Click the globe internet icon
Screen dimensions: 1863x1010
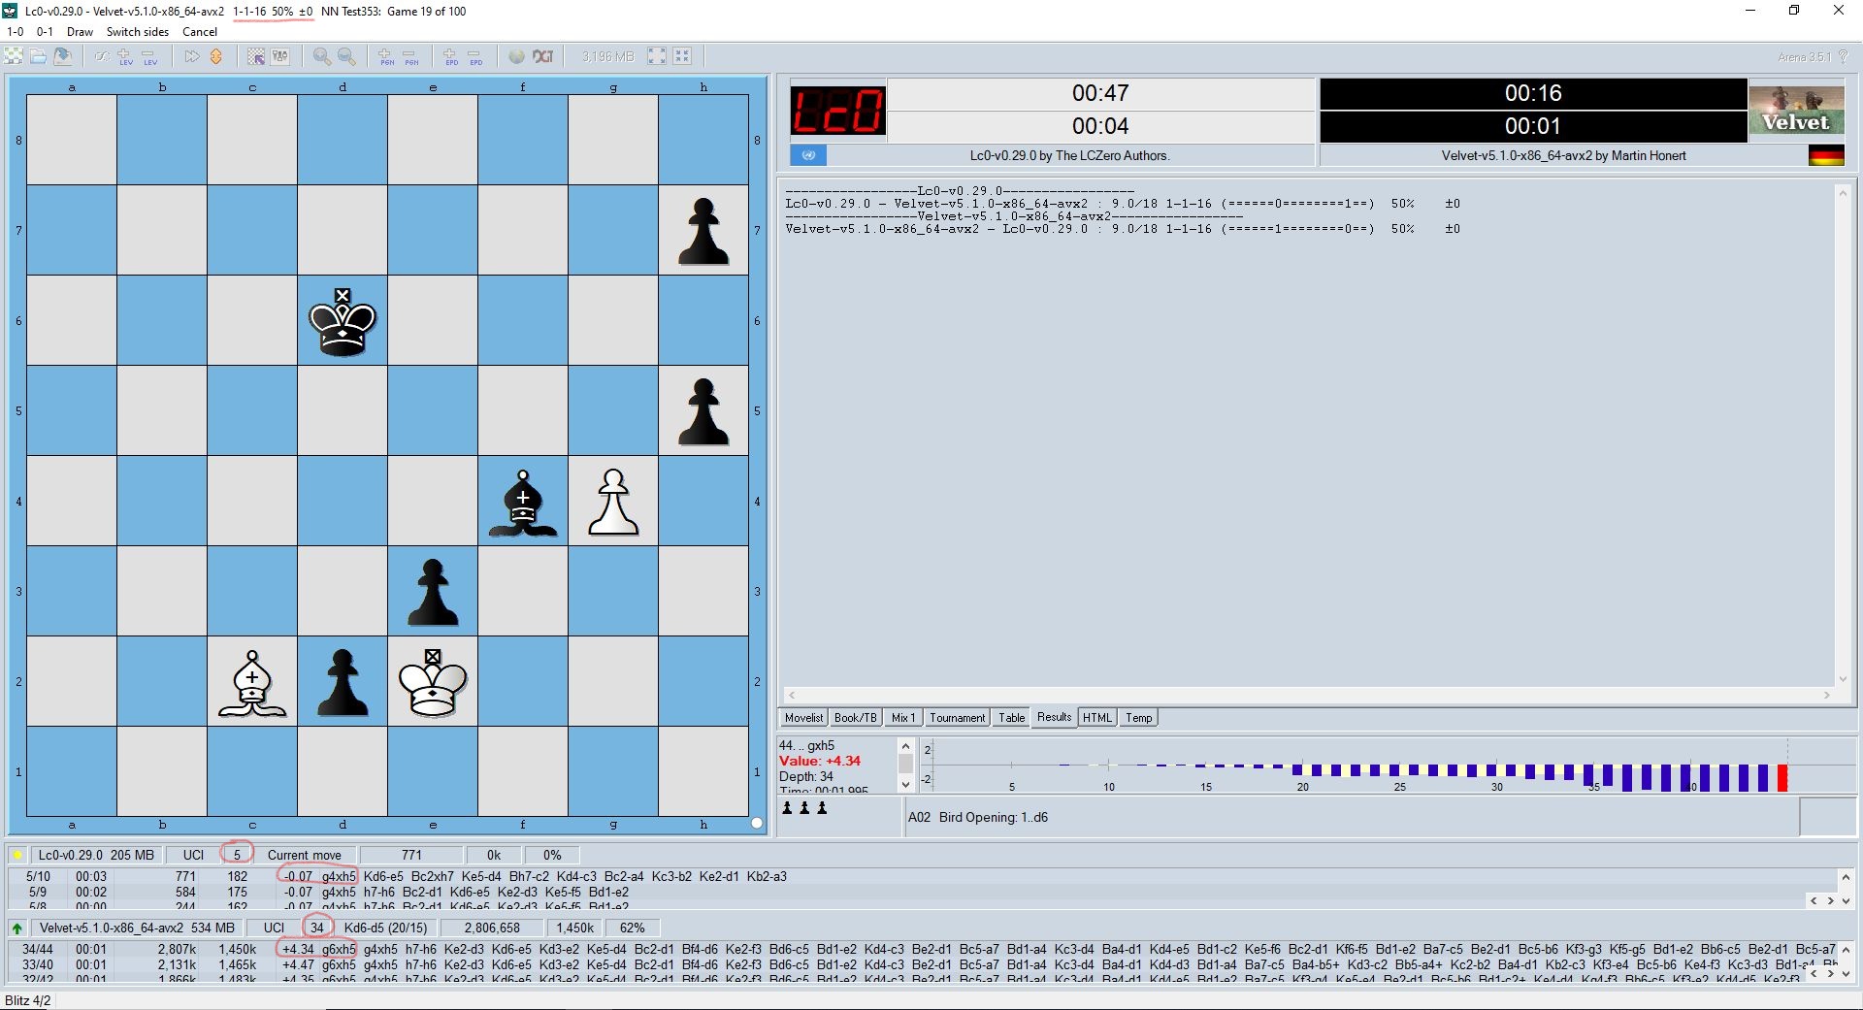517,56
